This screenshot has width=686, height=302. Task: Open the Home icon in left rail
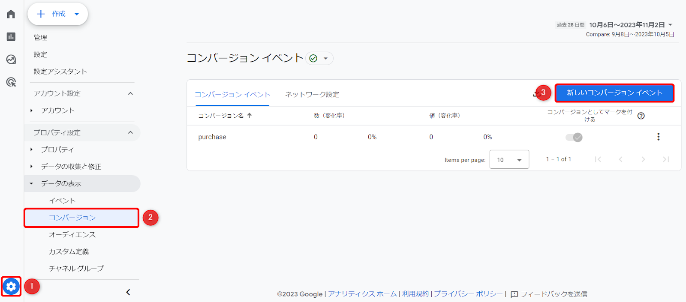[x=11, y=14]
